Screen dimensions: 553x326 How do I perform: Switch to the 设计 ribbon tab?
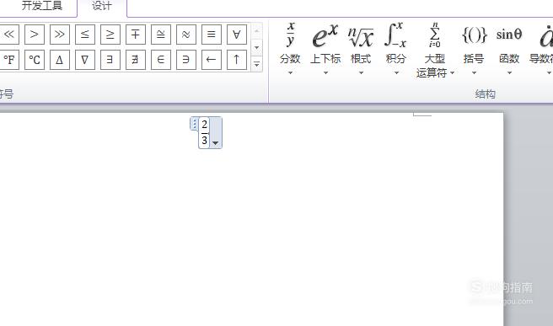click(102, 7)
